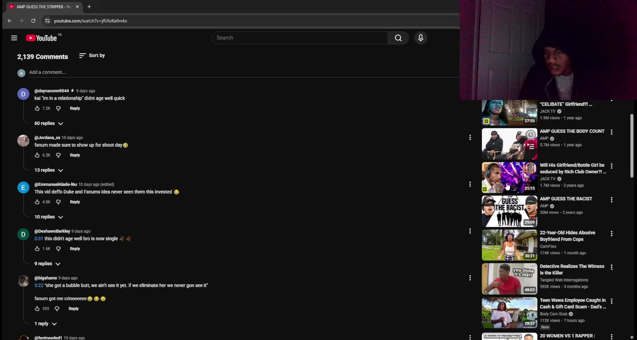Open options menu for @DeshawnBarkley comment
The height and width of the screenshot is (340, 637).
pos(469,231)
